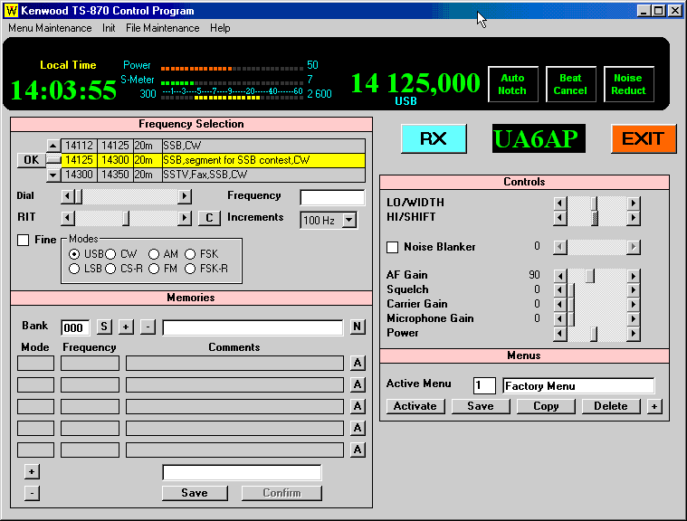Enable the Fine checkbox

pyautogui.click(x=24, y=240)
